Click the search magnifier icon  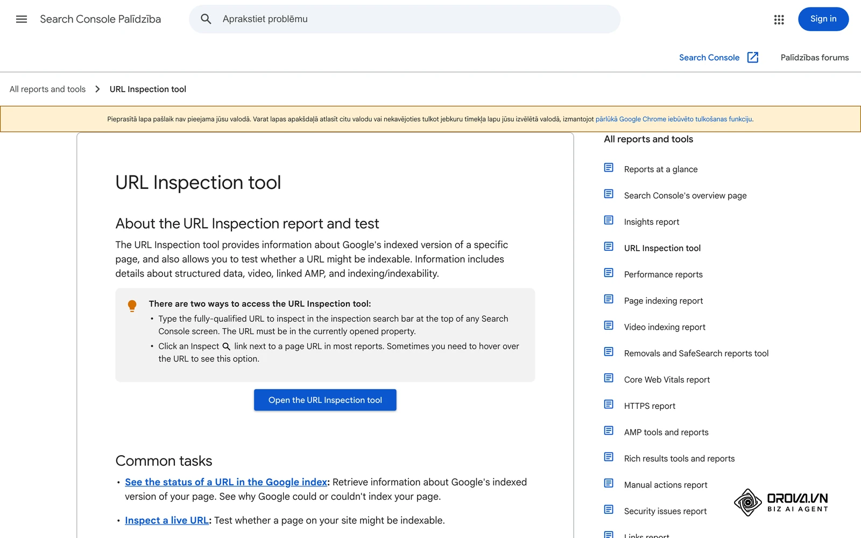206,19
